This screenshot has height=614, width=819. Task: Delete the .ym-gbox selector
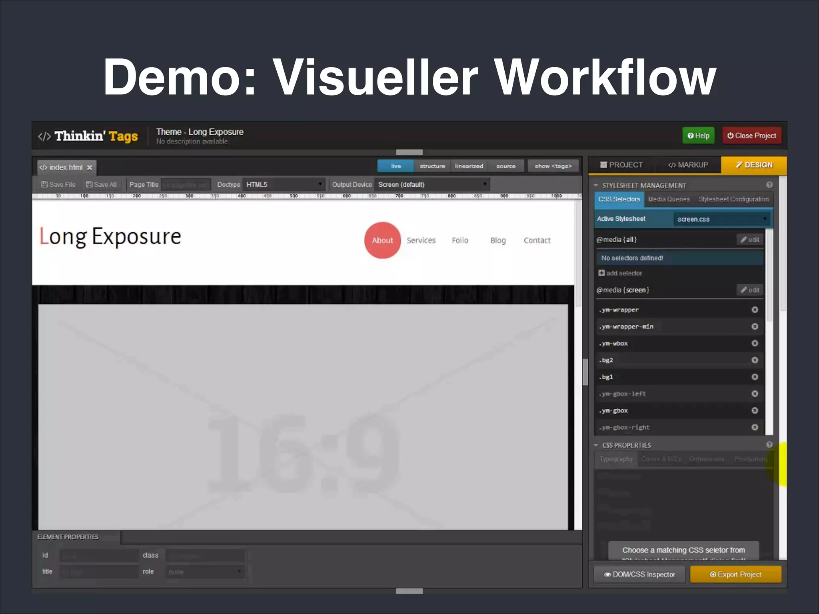coord(755,411)
